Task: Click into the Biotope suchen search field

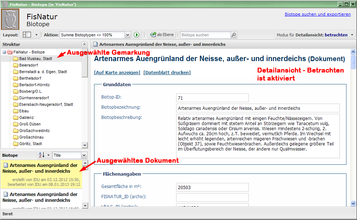Action: coord(205,35)
